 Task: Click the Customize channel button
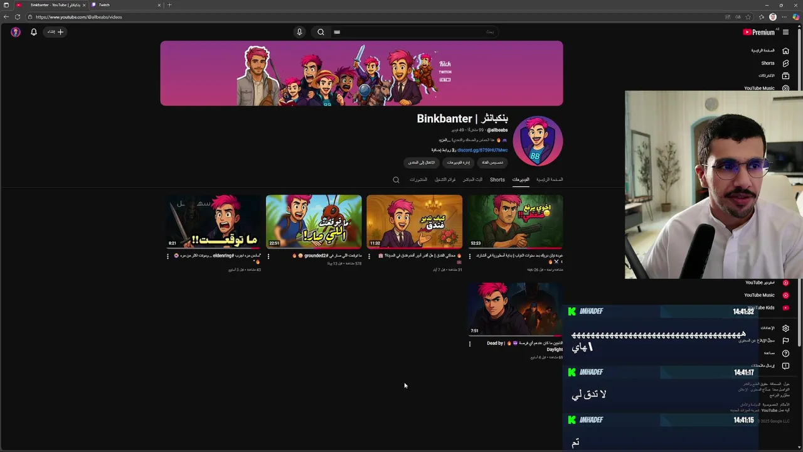pos(492,163)
